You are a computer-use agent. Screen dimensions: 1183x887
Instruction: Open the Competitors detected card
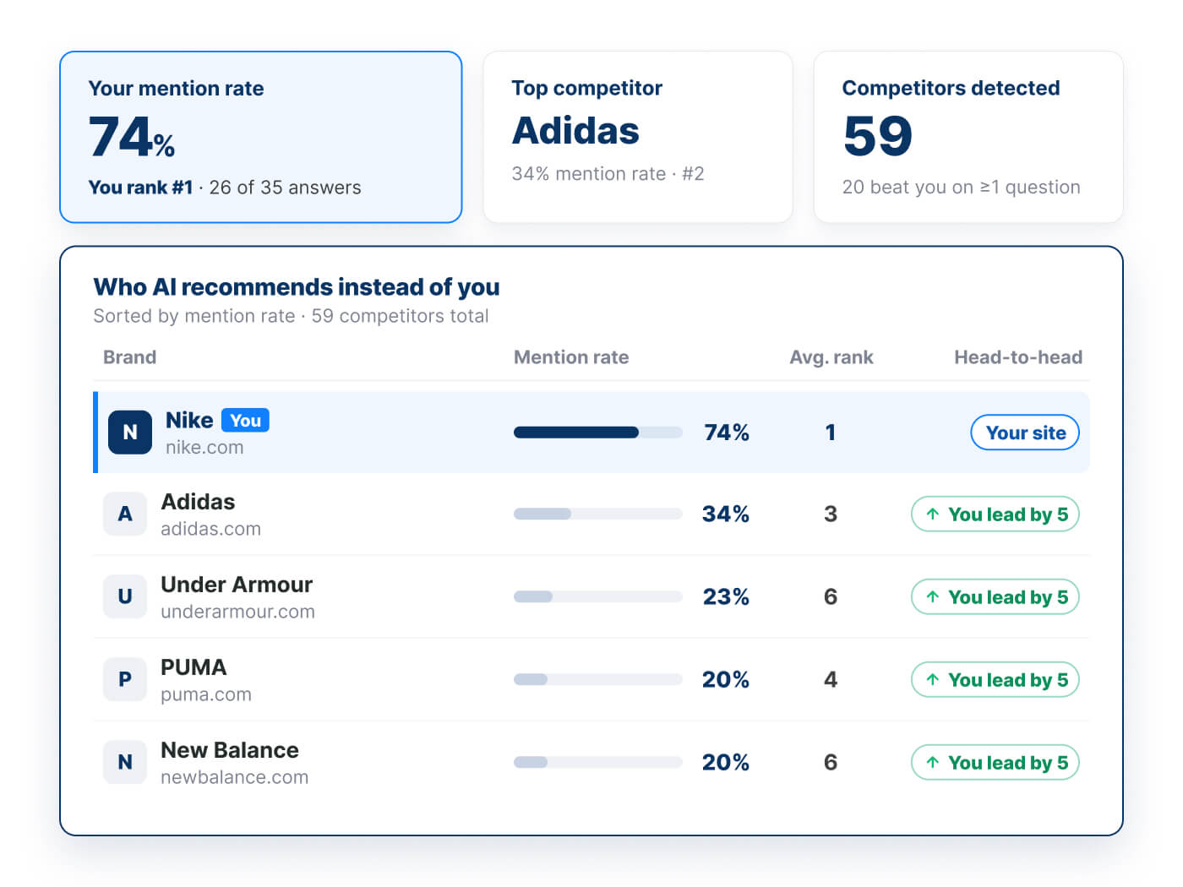tap(968, 137)
